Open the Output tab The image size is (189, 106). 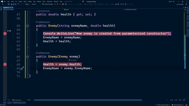5,102
